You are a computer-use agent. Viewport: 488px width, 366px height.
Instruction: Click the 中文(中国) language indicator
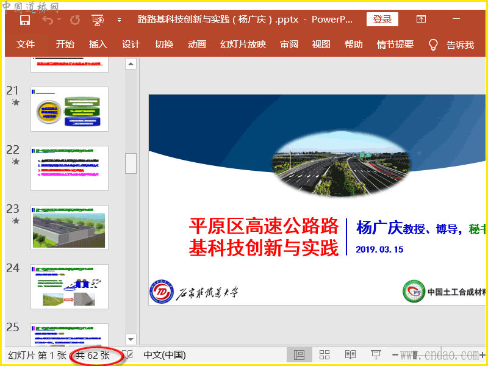tap(165, 355)
